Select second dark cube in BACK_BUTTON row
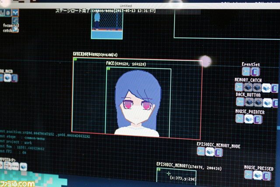 (x=258, y=102)
